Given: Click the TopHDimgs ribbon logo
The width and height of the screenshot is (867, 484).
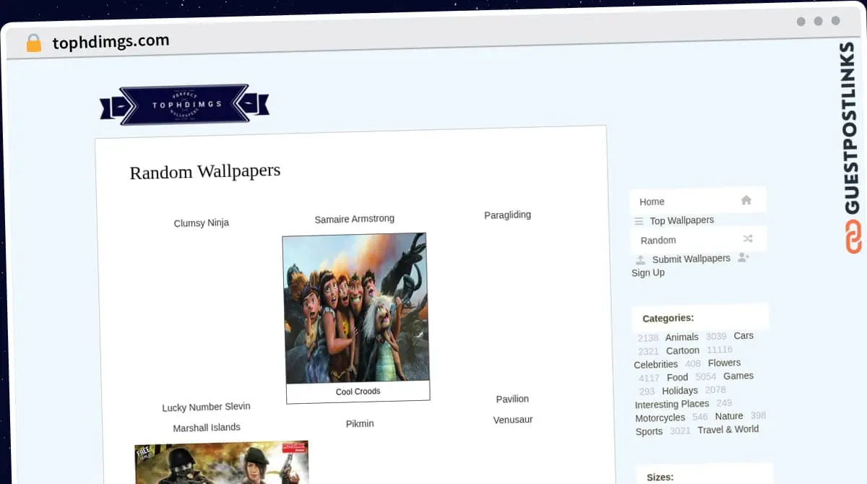Looking at the screenshot, I should [x=185, y=105].
